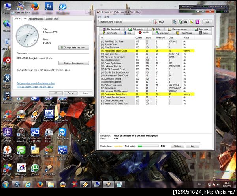Screen dimensions: 237x196
Task: Click the camera save screenshot icon
Action: click(186, 22)
